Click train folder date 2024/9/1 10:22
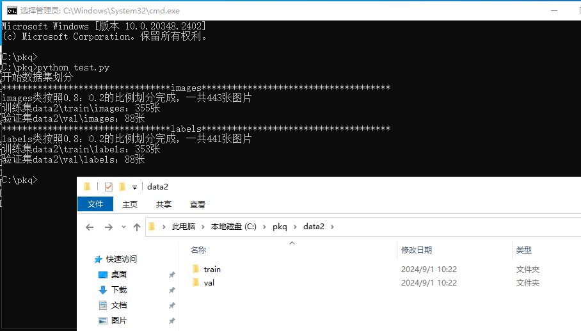Image resolution: width=581 pixels, height=331 pixels. click(x=429, y=269)
